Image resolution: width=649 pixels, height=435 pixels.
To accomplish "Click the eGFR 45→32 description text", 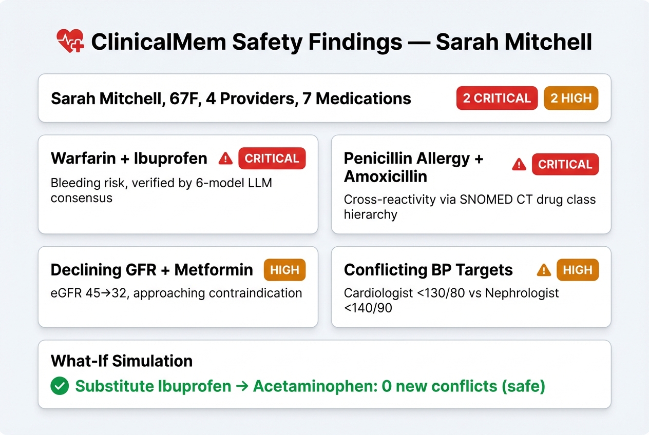I will click(176, 293).
